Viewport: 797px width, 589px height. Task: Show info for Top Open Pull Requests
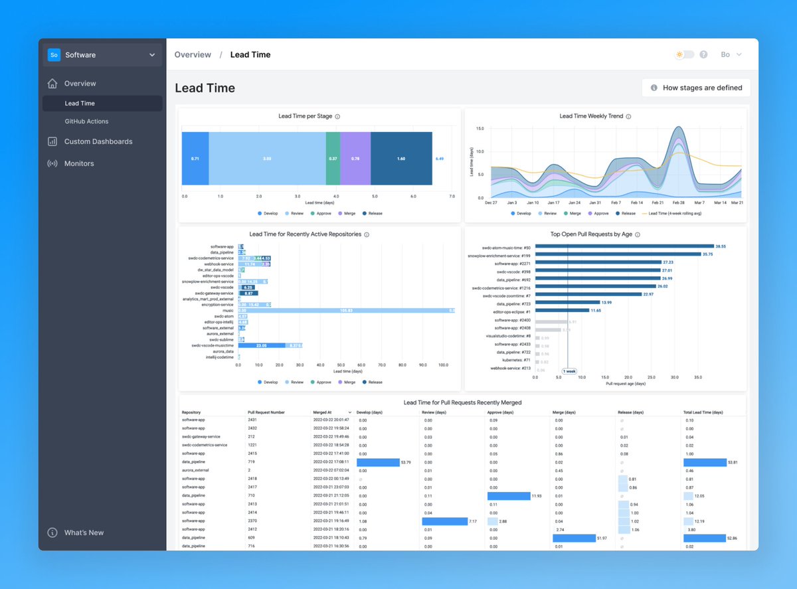coord(638,234)
